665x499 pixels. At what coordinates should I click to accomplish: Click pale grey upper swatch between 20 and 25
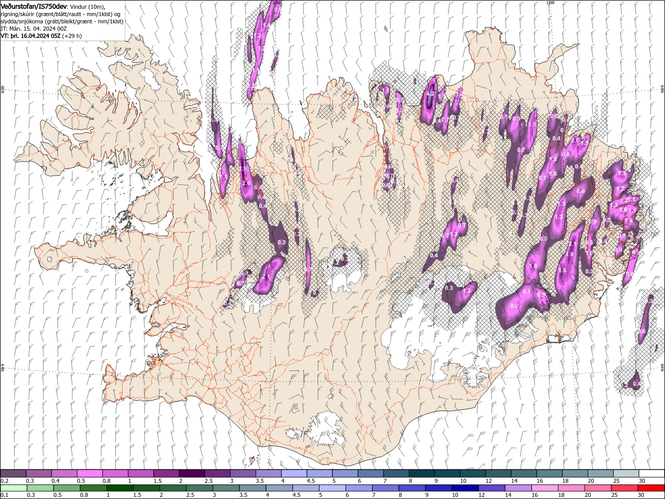[600, 474]
